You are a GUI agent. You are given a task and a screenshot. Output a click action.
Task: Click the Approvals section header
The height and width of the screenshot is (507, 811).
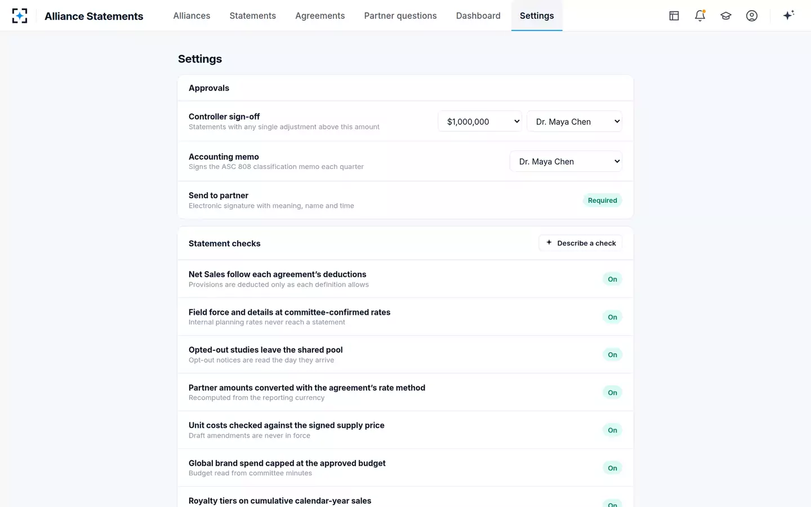209,88
